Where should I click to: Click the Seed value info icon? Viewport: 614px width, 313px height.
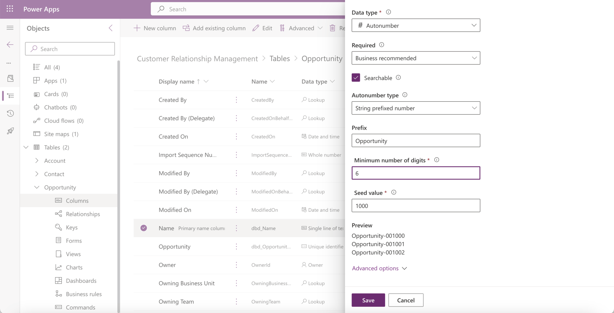point(394,193)
